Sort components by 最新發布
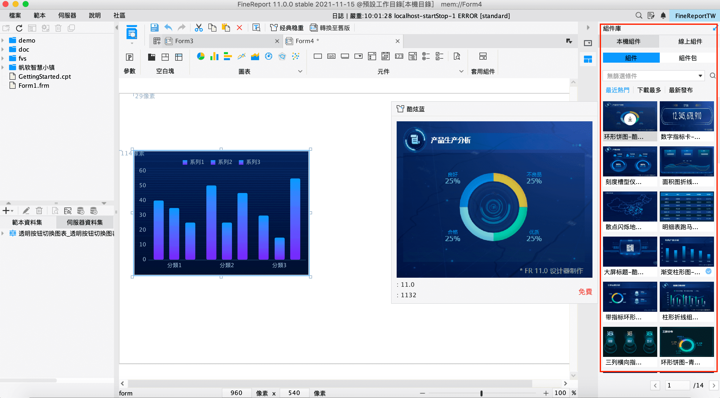This screenshot has height=398, width=720. 681,90
